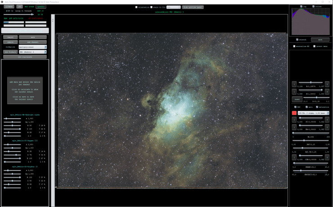
Task: Click the (re-)calculate button
Action: pos(25,57)
